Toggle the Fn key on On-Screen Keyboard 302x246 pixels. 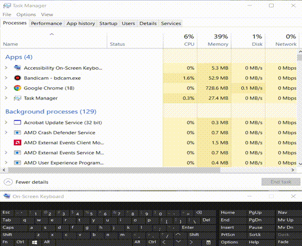click(5, 242)
